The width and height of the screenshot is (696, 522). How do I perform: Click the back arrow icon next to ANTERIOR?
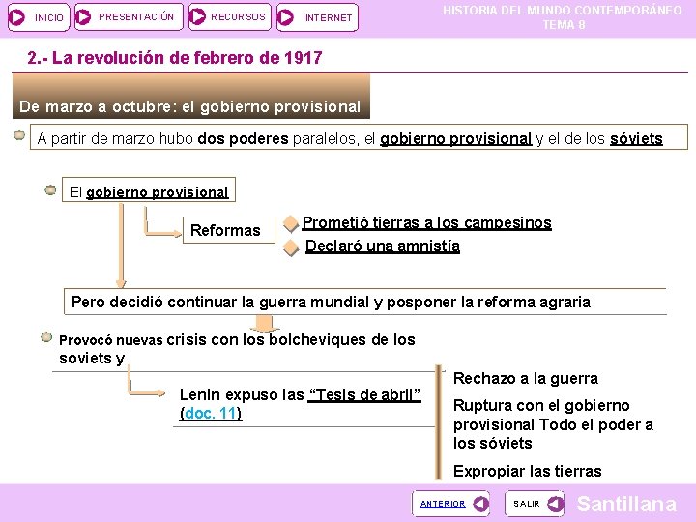(x=480, y=504)
